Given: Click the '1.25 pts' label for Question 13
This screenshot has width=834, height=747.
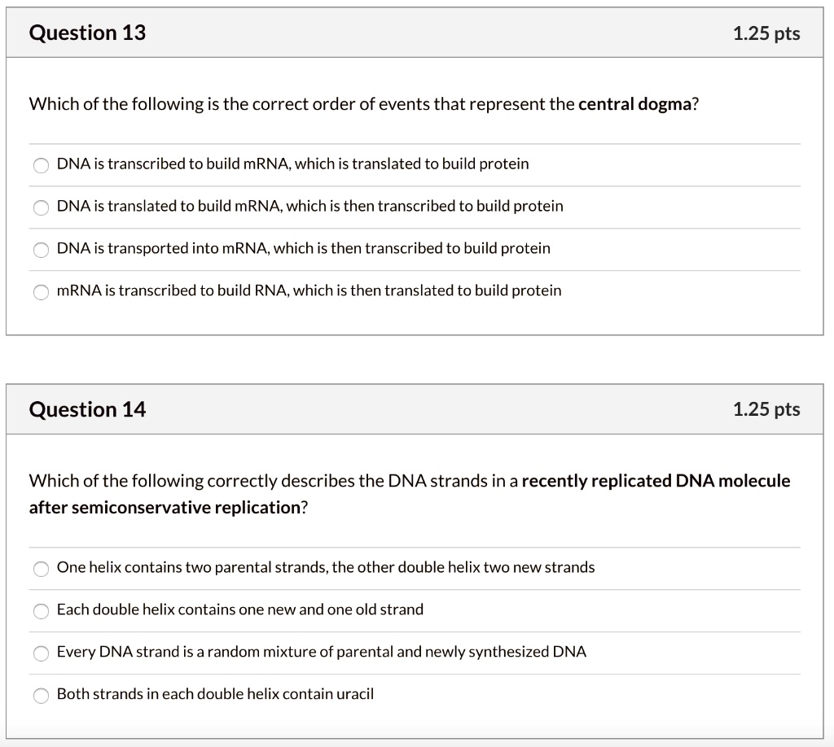Looking at the screenshot, I should (766, 33).
